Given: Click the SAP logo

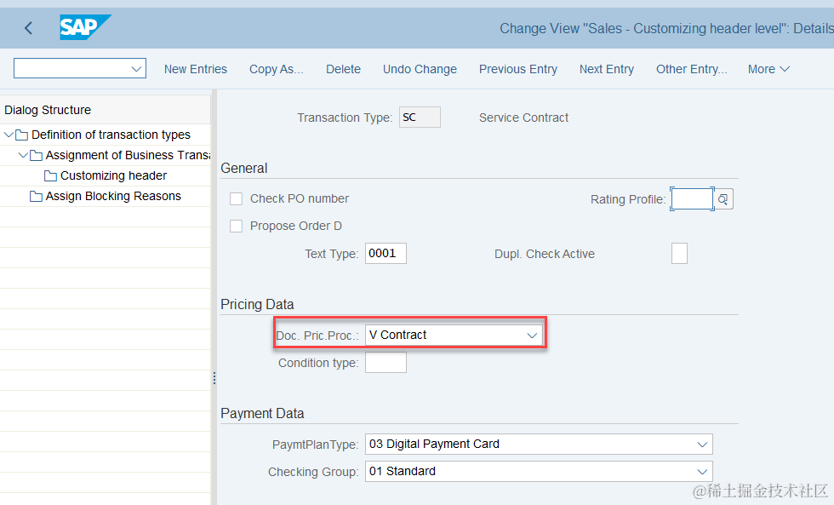Looking at the screenshot, I should tap(85, 27).
